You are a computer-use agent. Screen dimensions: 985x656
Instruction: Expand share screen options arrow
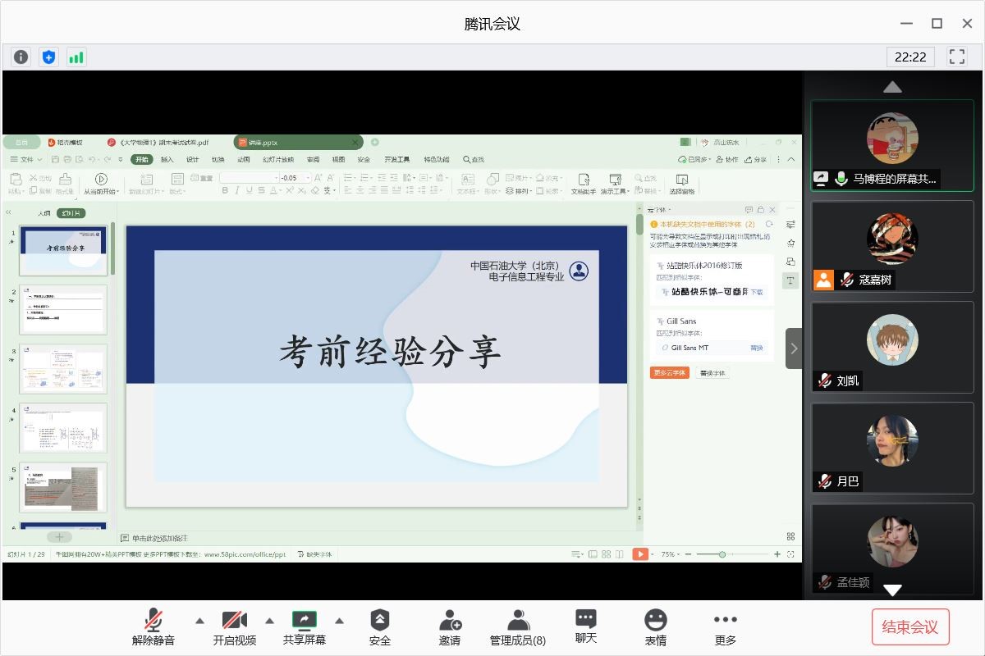[x=339, y=621]
